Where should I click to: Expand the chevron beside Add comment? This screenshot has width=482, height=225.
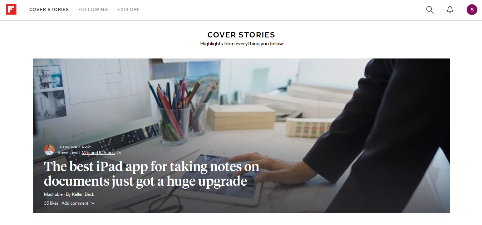(93, 203)
